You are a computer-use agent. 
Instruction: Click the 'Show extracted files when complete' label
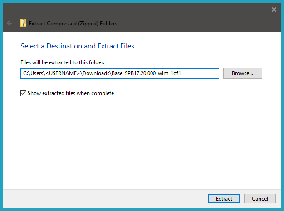click(x=70, y=93)
